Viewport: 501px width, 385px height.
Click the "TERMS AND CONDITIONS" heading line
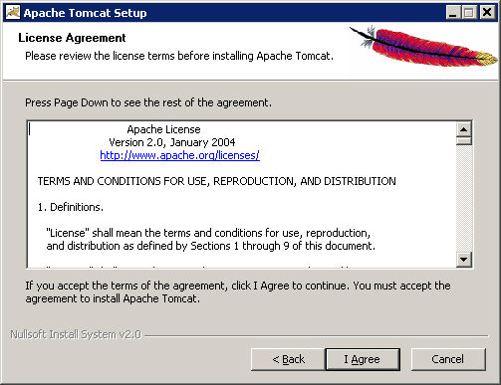pyautogui.click(x=216, y=181)
